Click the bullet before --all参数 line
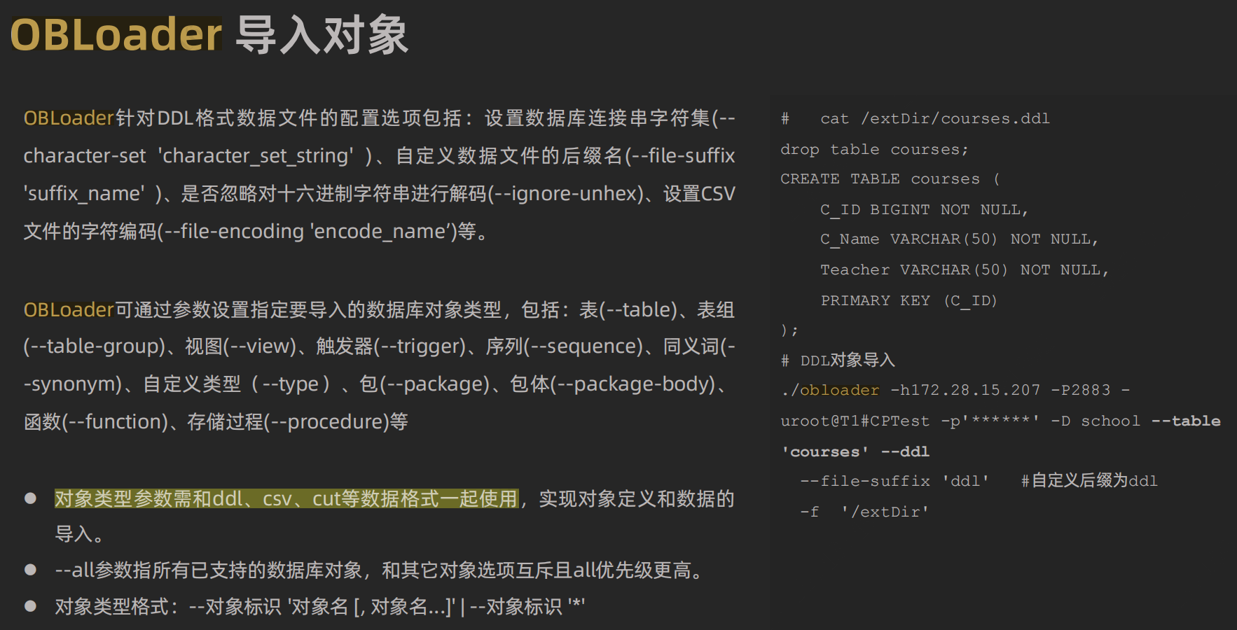Viewport: 1237px width, 630px height. (30, 570)
